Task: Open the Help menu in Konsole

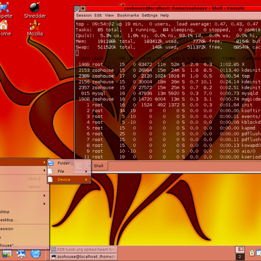Action: tap(164, 16)
